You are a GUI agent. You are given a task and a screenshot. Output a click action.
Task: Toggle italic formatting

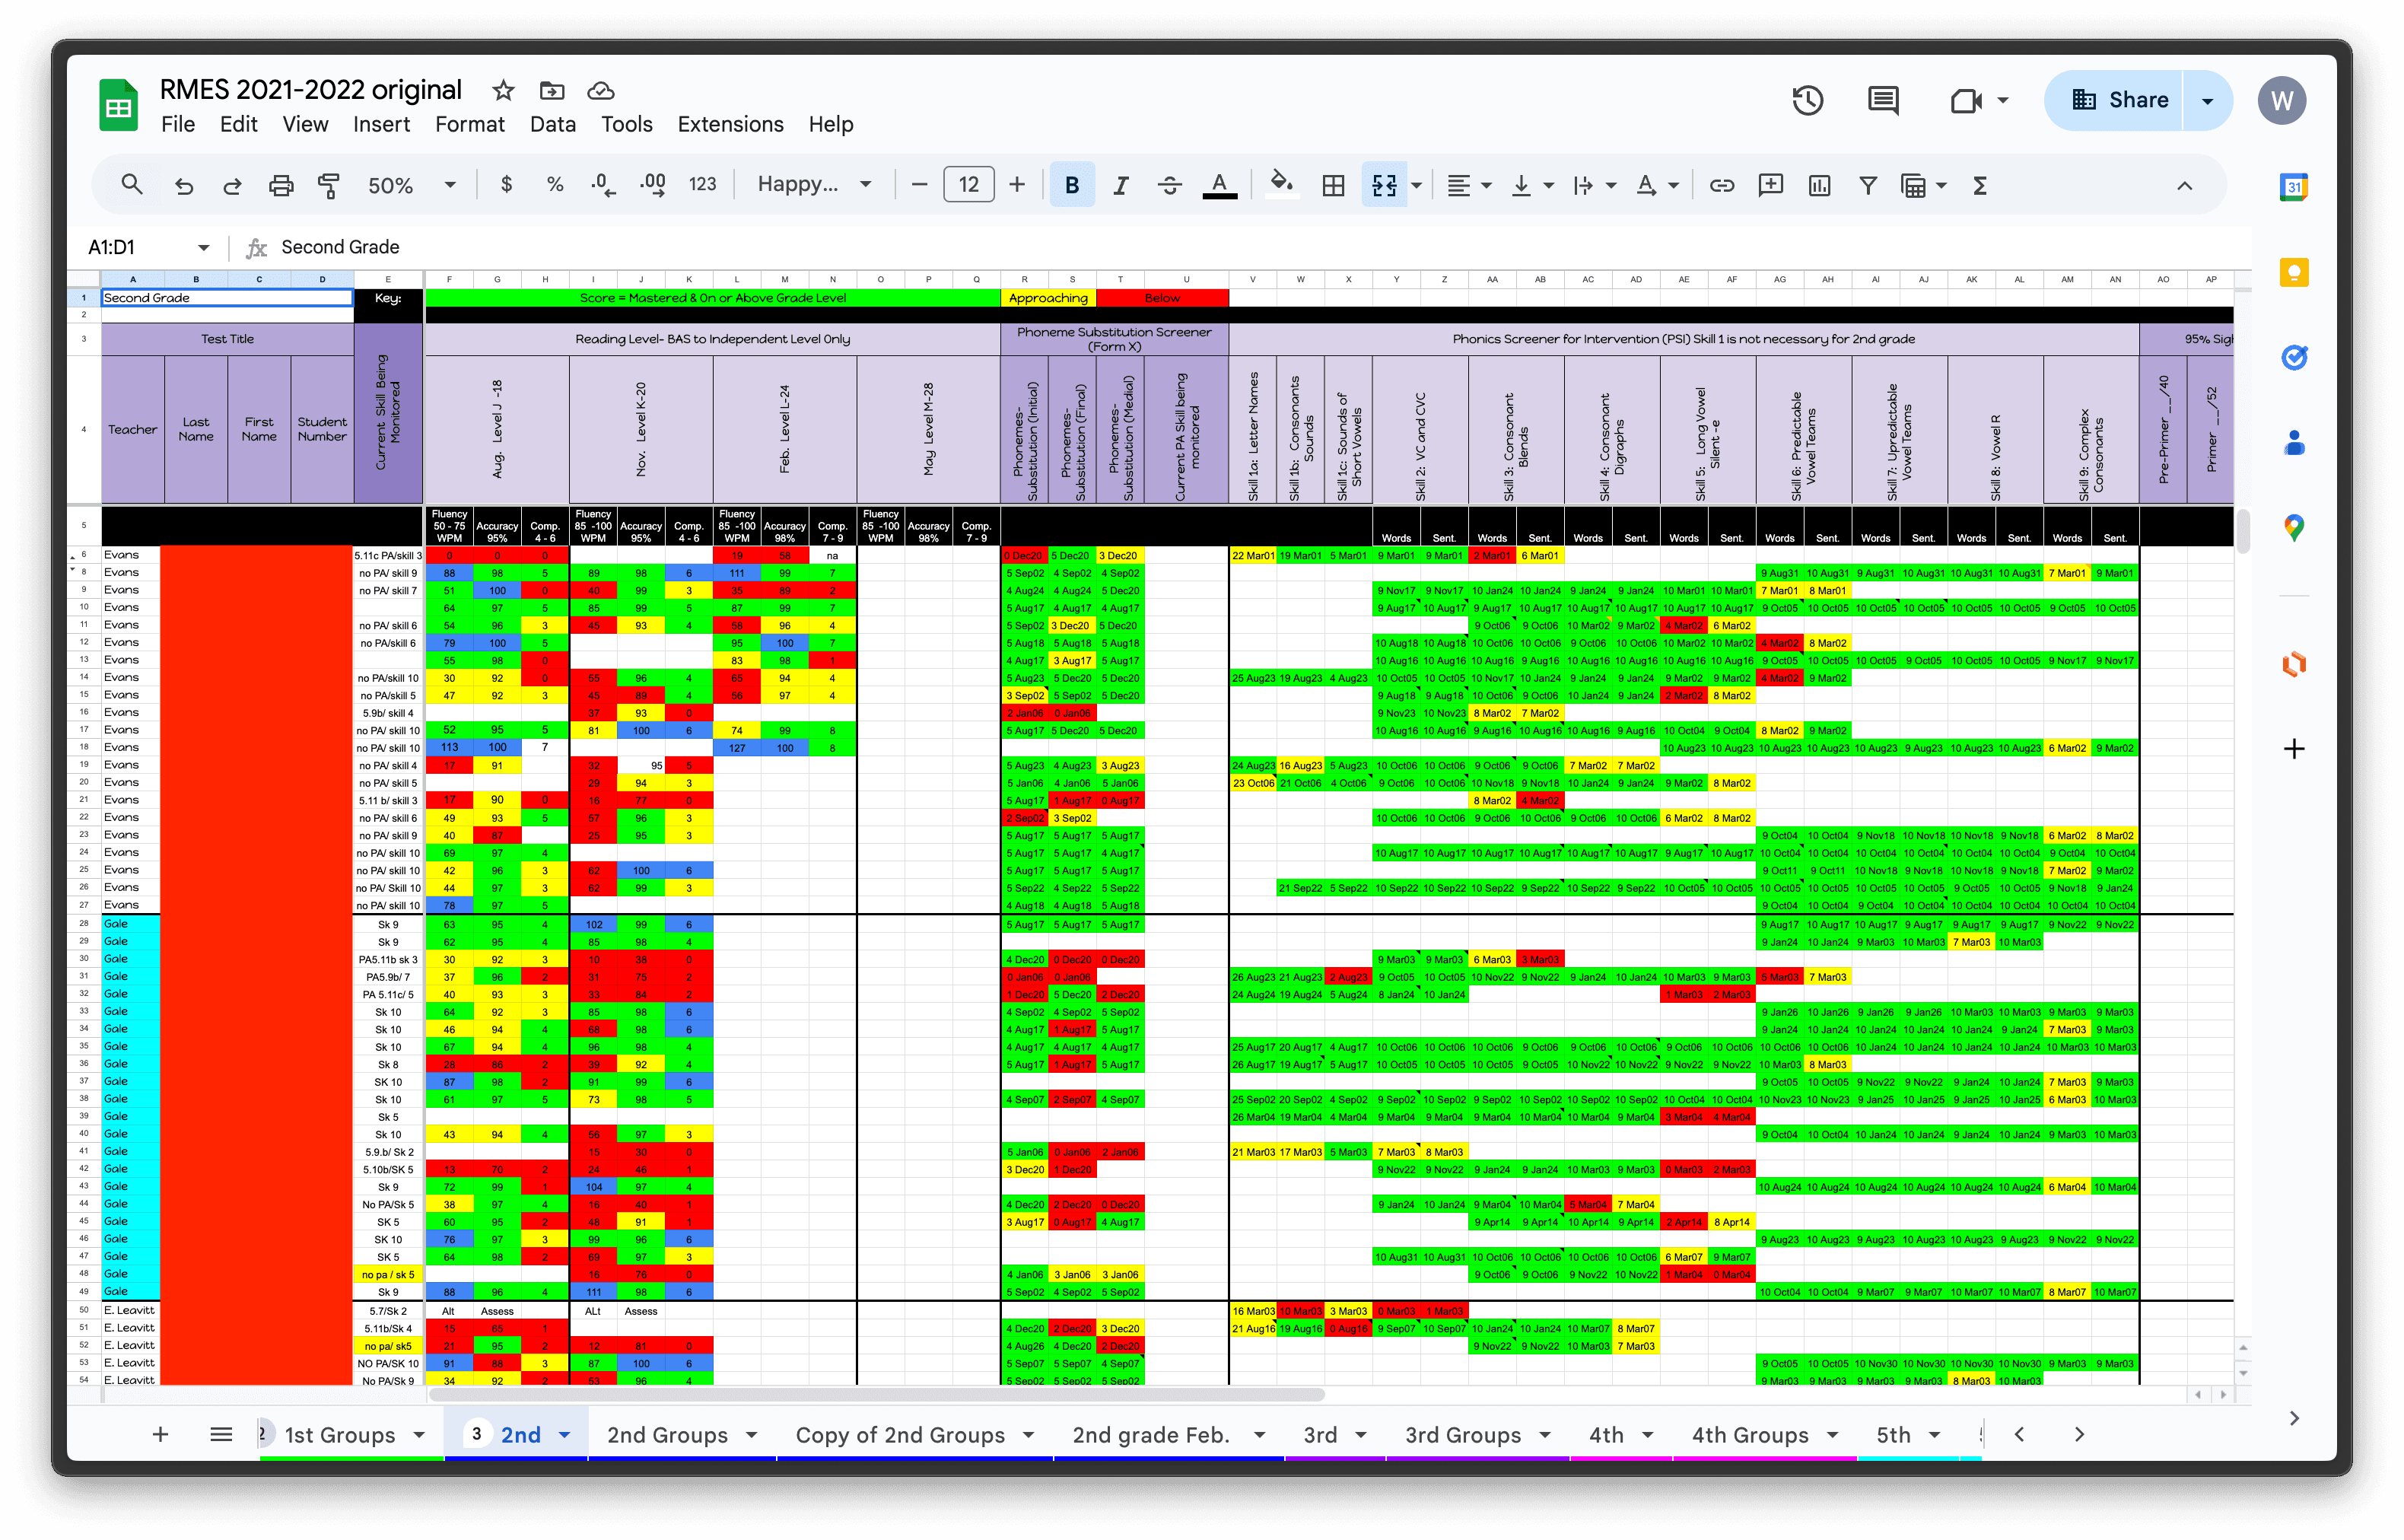tap(1121, 185)
